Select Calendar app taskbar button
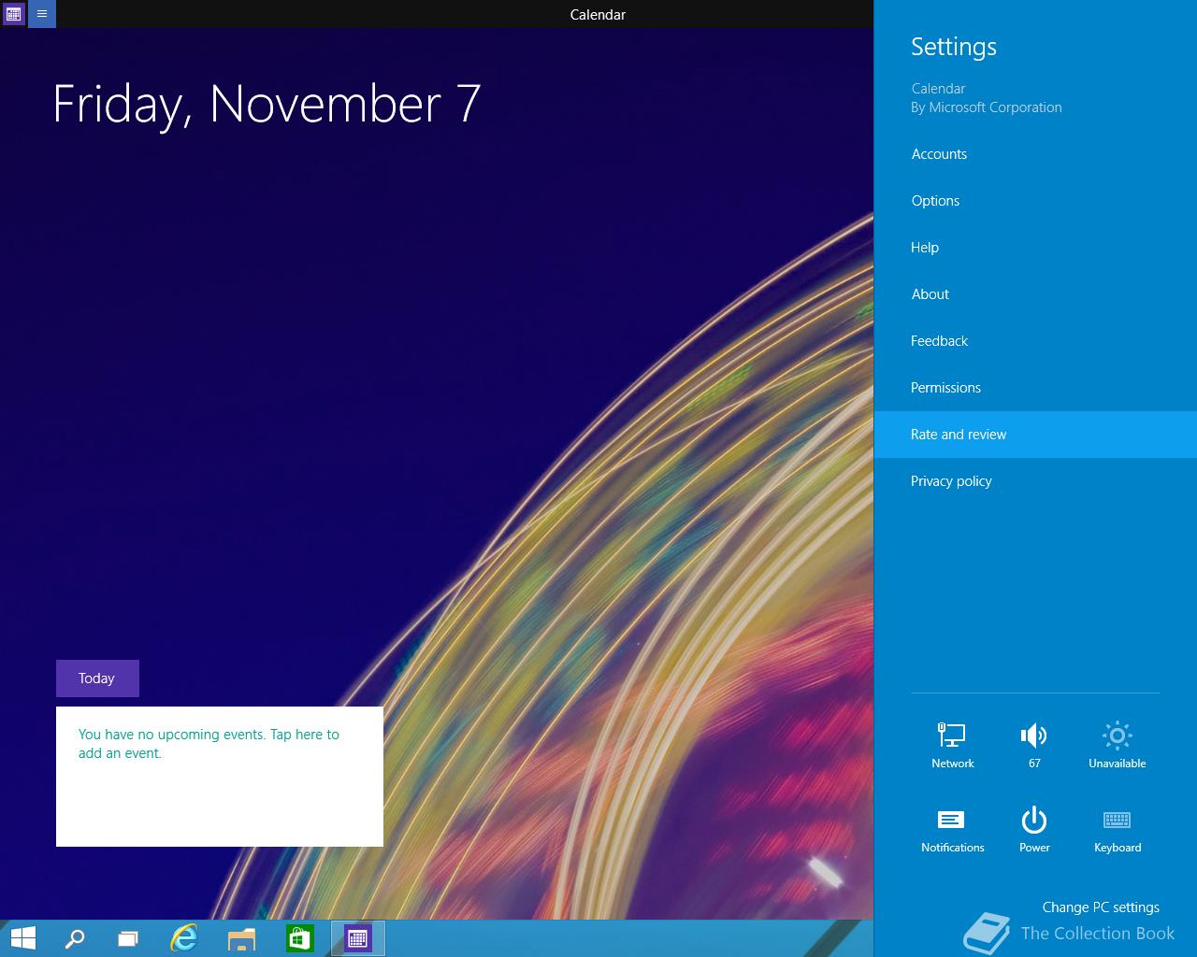Viewport: 1197px width, 957px height. pyautogui.click(x=358, y=938)
